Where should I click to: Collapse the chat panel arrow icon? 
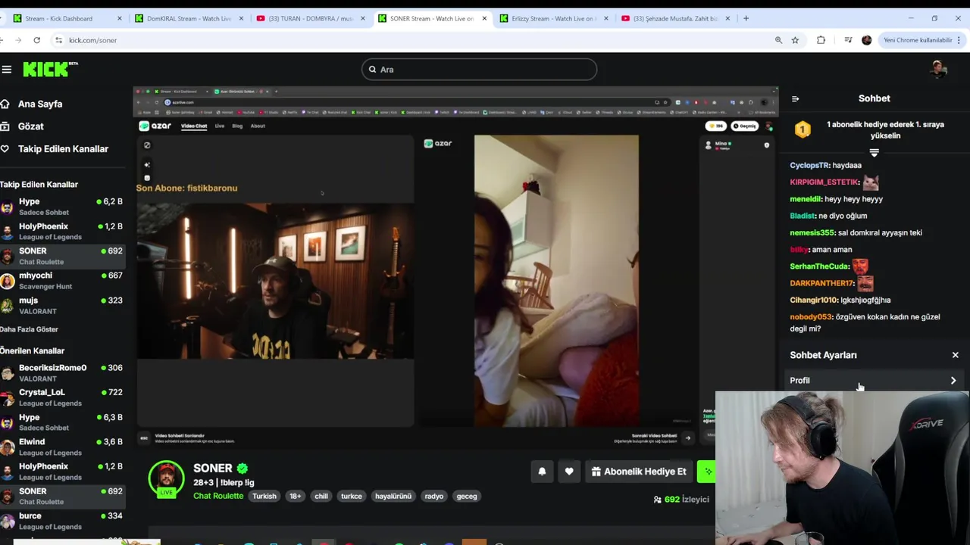pyautogui.click(x=795, y=98)
